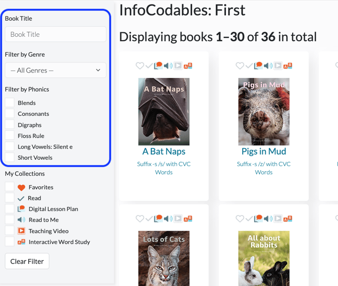338x286 pixels.
Task: Check the Consonants phonics filter
Action: click(x=10, y=114)
